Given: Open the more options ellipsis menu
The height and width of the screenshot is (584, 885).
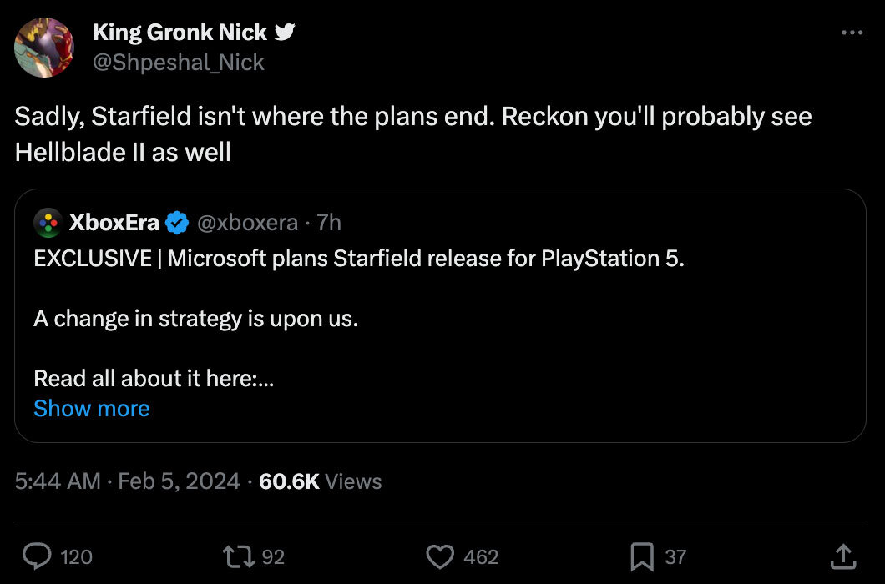Looking at the screenshot, I should point(851,33).
